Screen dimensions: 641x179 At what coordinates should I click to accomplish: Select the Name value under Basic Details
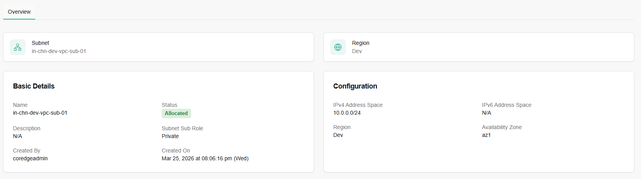point(40,113)
